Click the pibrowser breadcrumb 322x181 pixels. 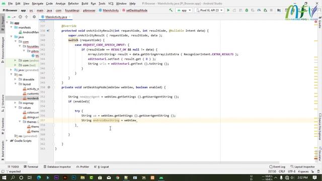[89, 10]
